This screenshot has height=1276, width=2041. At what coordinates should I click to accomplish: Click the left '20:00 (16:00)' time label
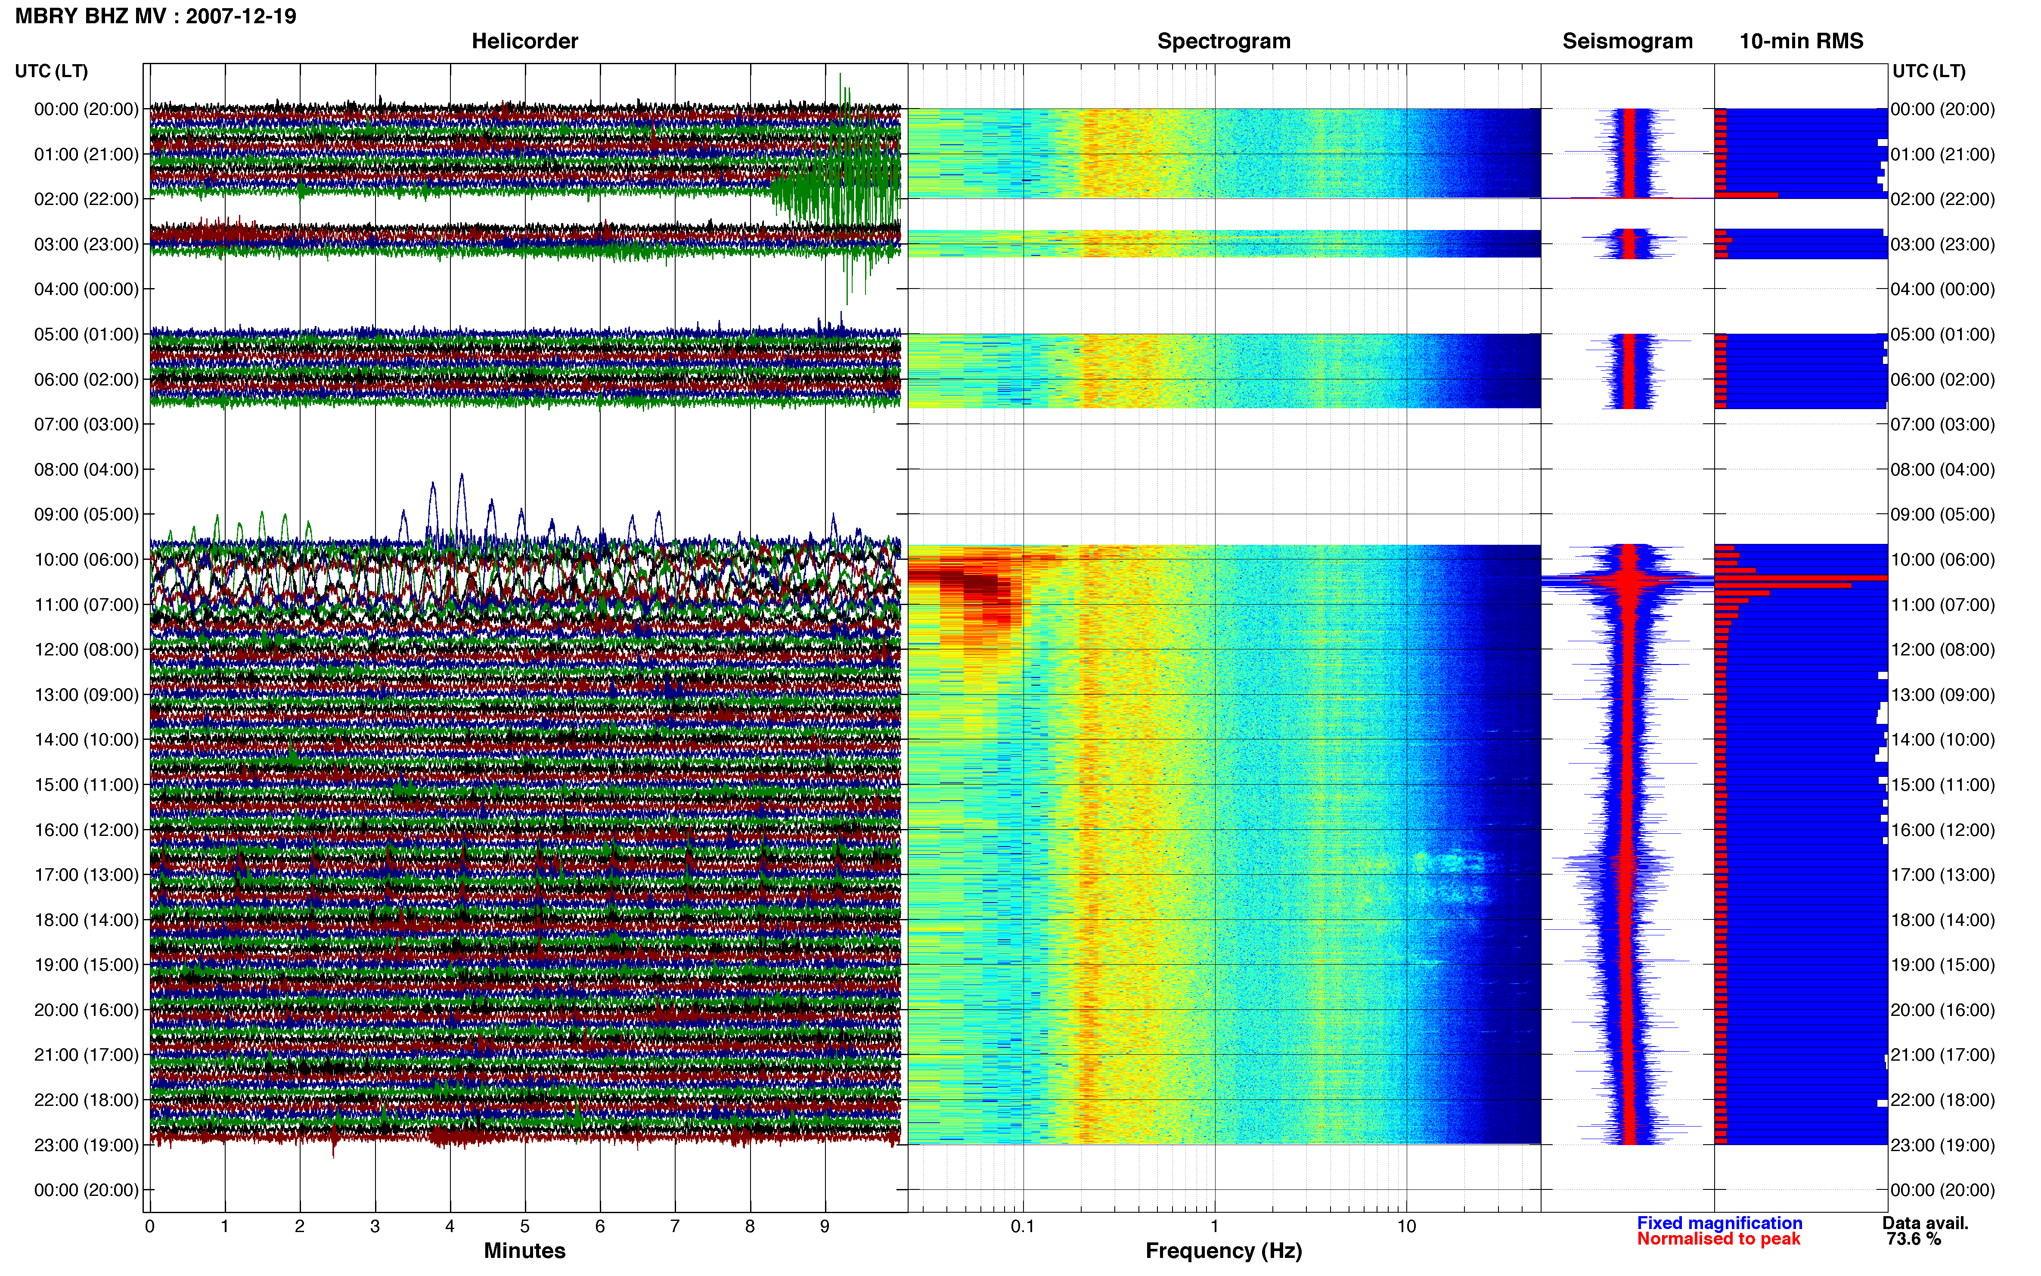point(86,1010)
